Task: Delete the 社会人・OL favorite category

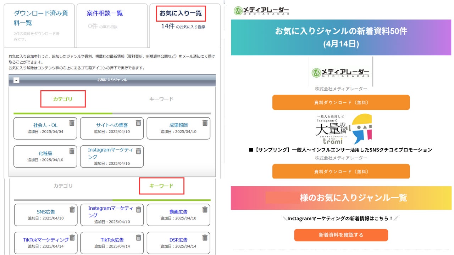Action: pyautogui.click(x=72, y=123)
